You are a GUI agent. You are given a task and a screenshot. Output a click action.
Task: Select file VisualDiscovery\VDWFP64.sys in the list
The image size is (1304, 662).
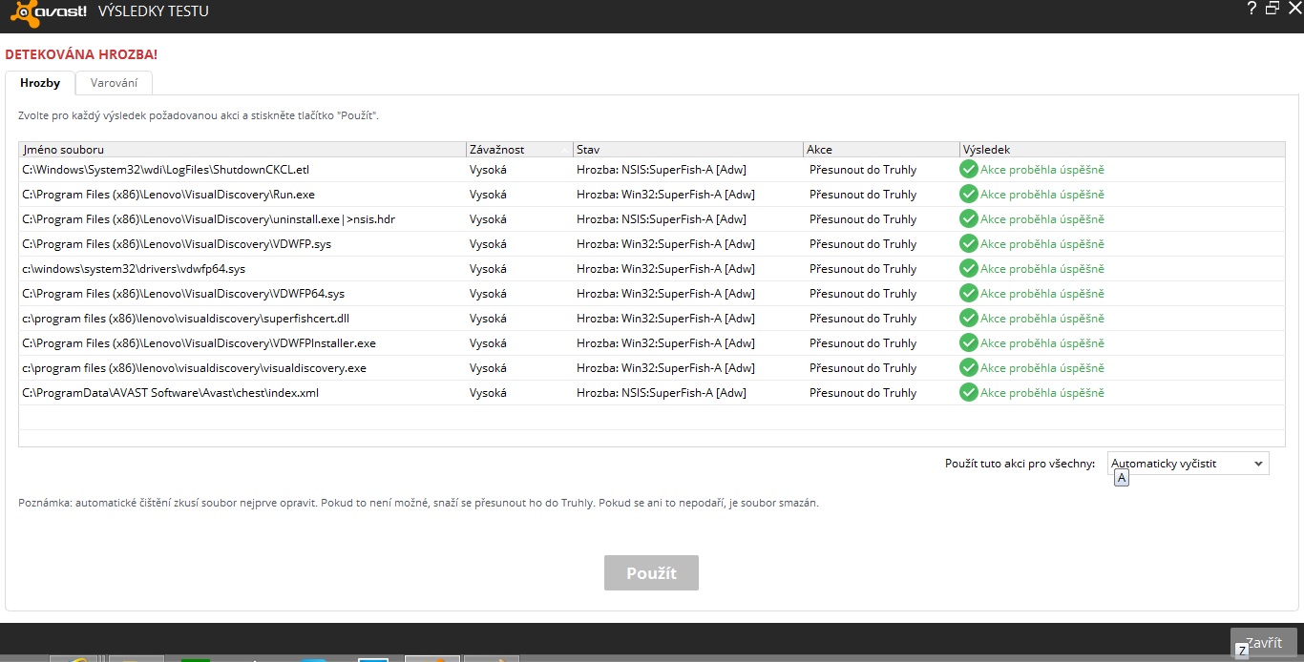click(x=183, y=294)
